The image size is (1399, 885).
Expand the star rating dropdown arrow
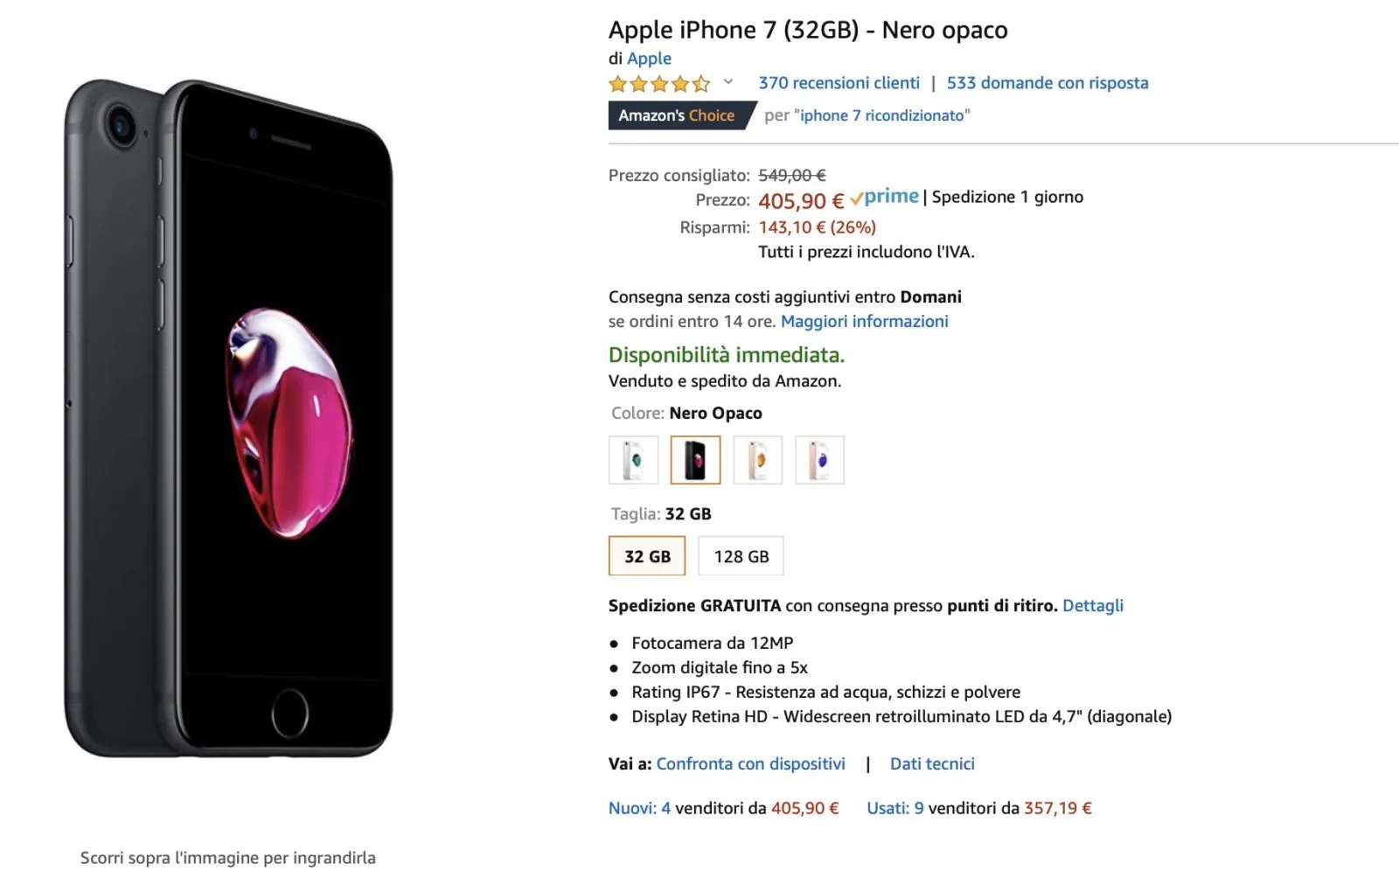(x=727, y=83)
